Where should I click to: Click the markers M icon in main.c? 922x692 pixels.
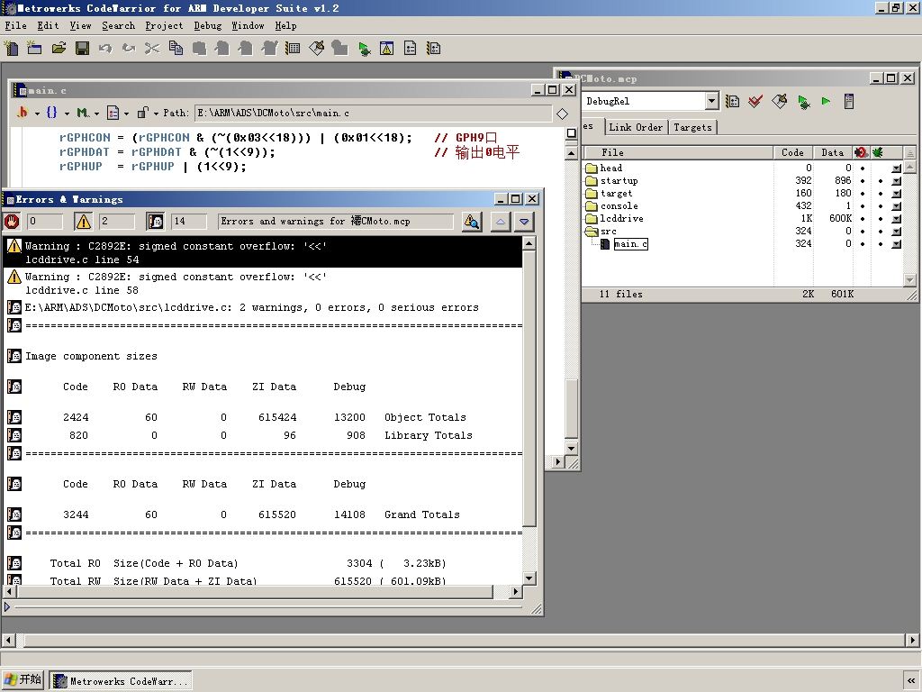(x=82, y=113)
